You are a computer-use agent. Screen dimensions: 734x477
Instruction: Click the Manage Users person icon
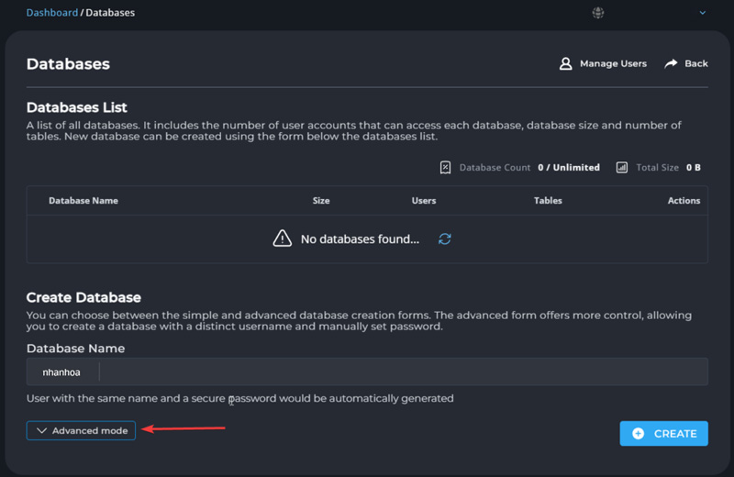click(x=565, y=63)
